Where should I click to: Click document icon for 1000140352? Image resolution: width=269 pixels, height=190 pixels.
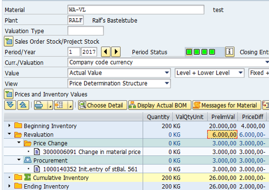tap(37, 169)
